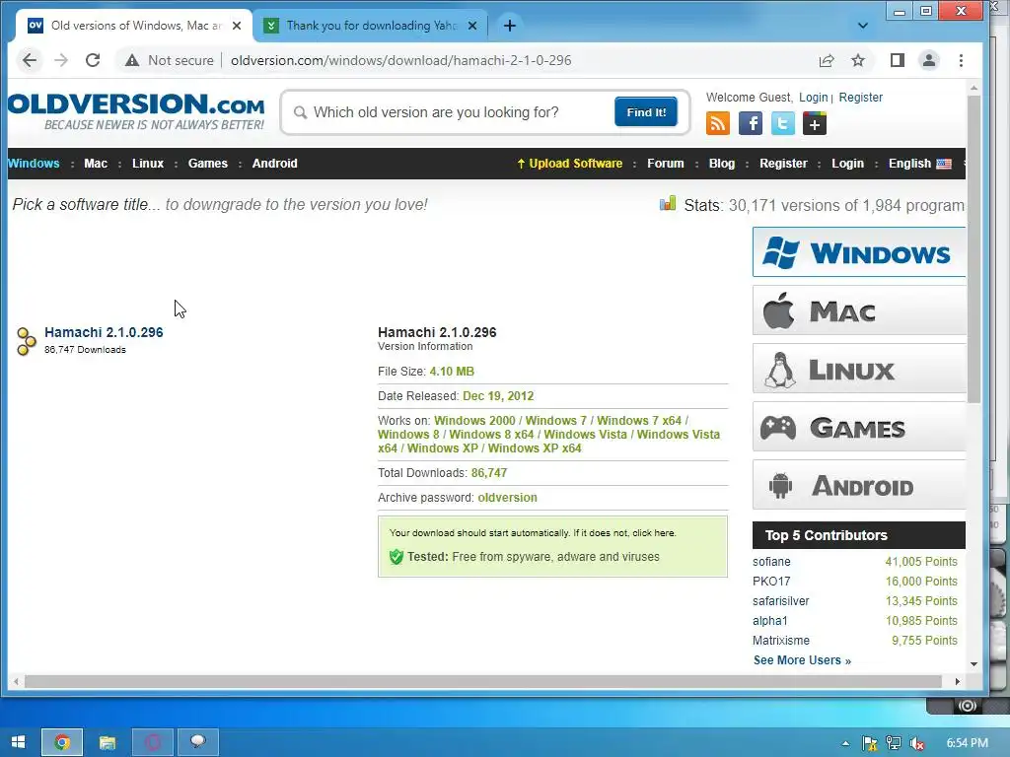The width and height of the screenshot is (1010, 757).
Task: Expand the tab search dropdown arrow
Action: [863, 26]
